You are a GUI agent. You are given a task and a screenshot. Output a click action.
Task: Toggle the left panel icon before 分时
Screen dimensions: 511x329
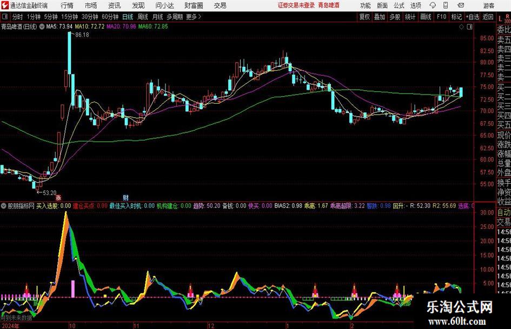point(4,17)
